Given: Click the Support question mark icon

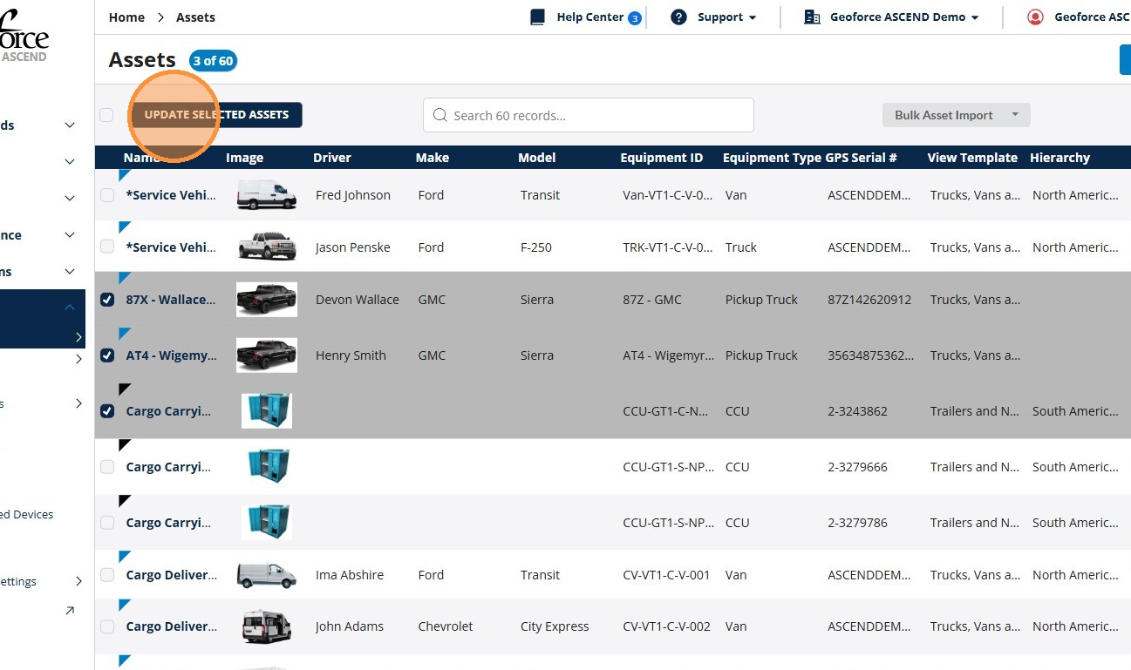Looking at the screenshot, I should [678, 17].
